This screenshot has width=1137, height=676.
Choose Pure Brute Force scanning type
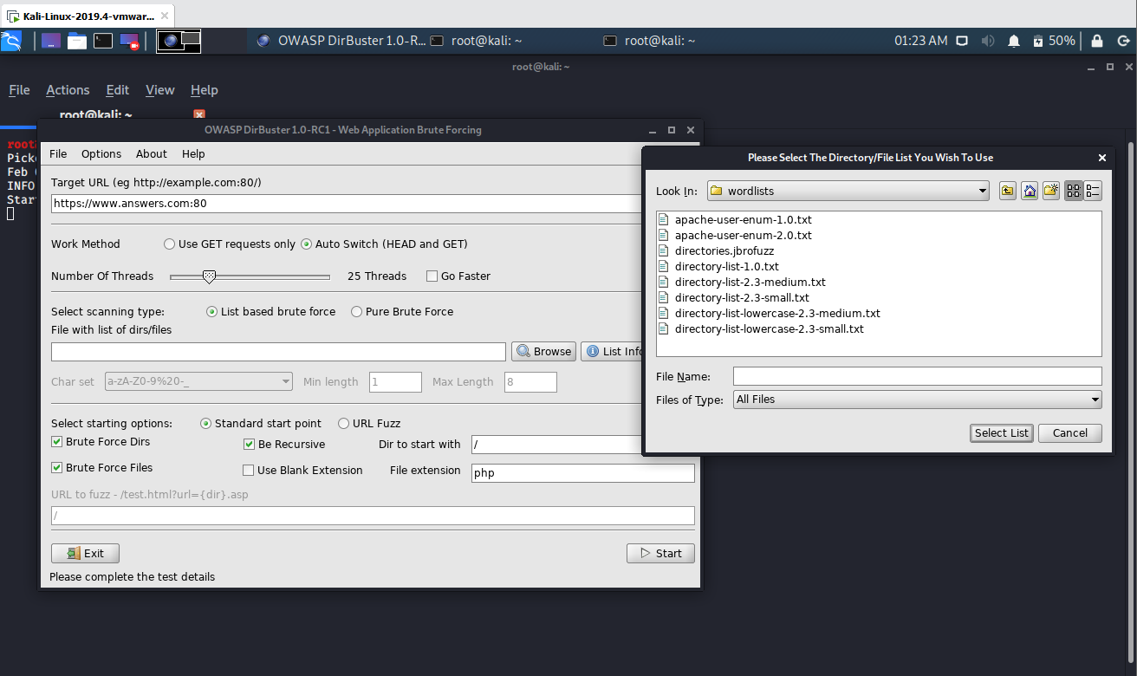402,312
